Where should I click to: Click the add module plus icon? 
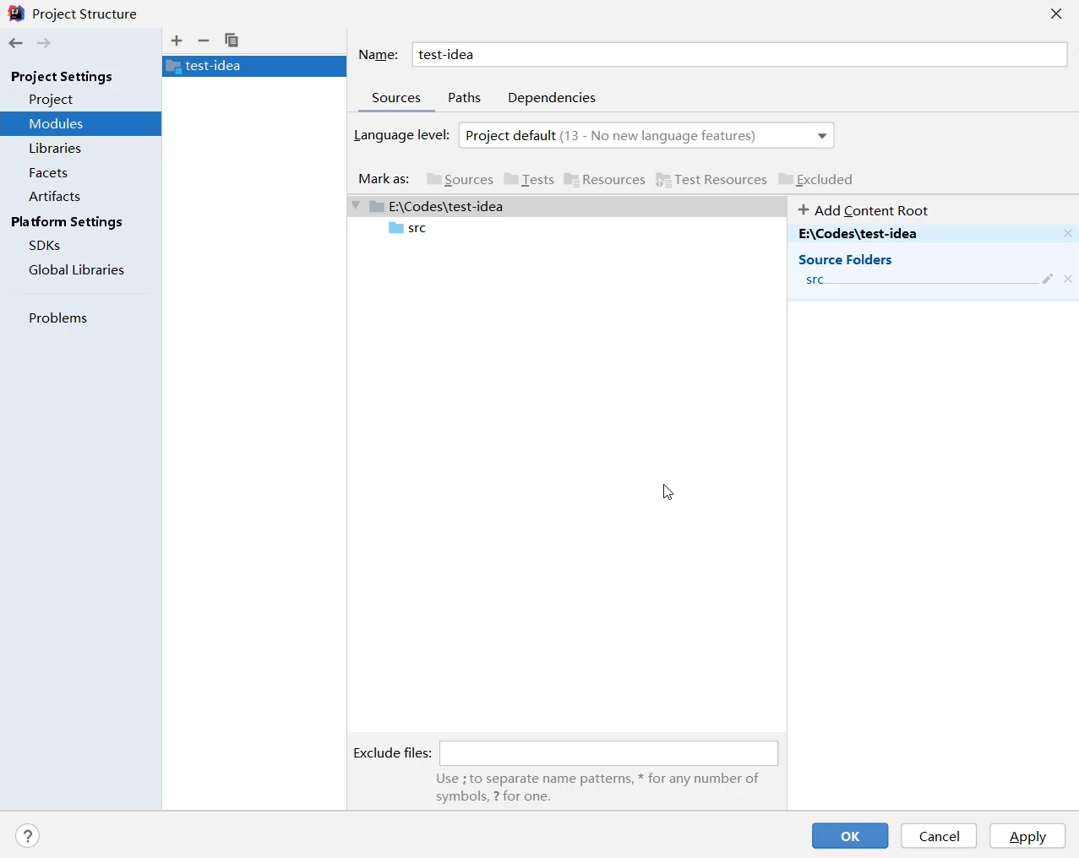coord(177,41)
